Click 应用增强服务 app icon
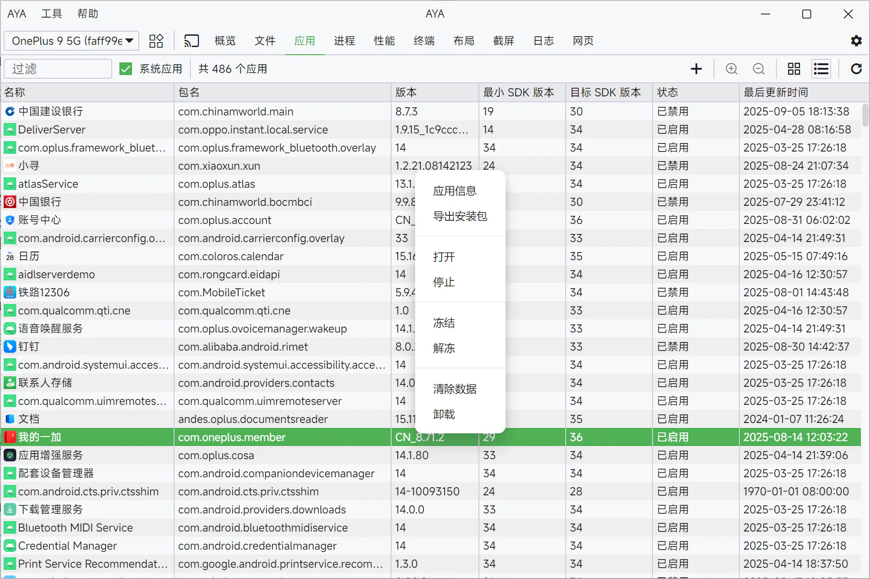Viewport: 870px width, 579px height. (x=10, y=455)
